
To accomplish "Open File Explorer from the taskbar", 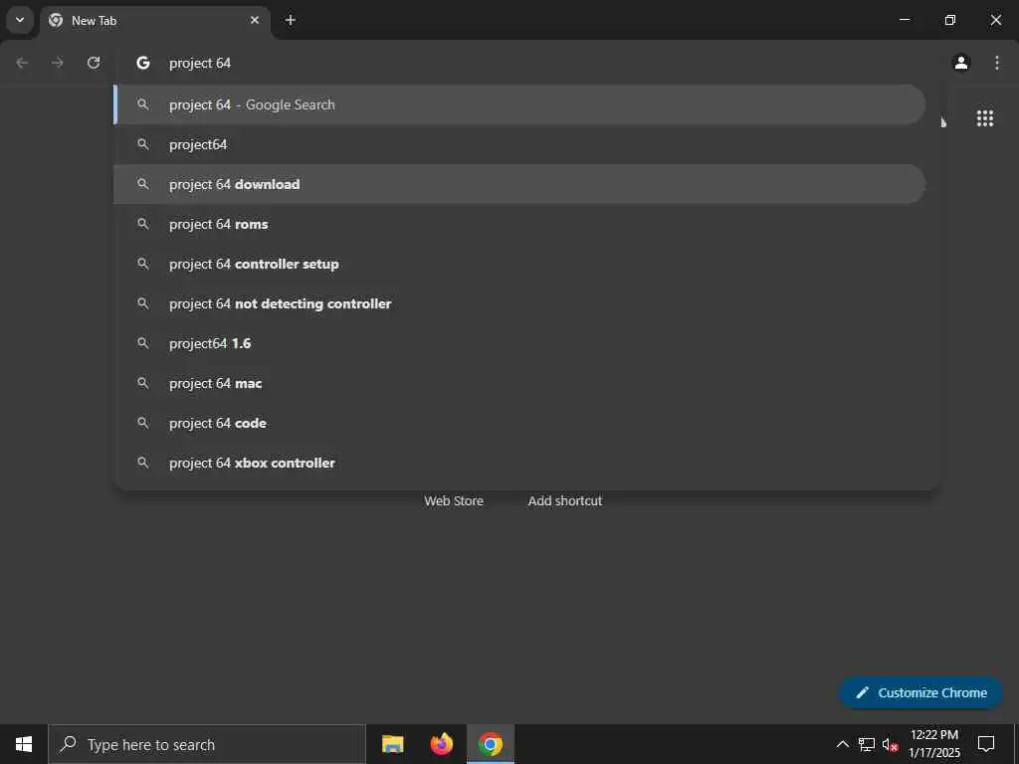I will [x=392, y=744].
